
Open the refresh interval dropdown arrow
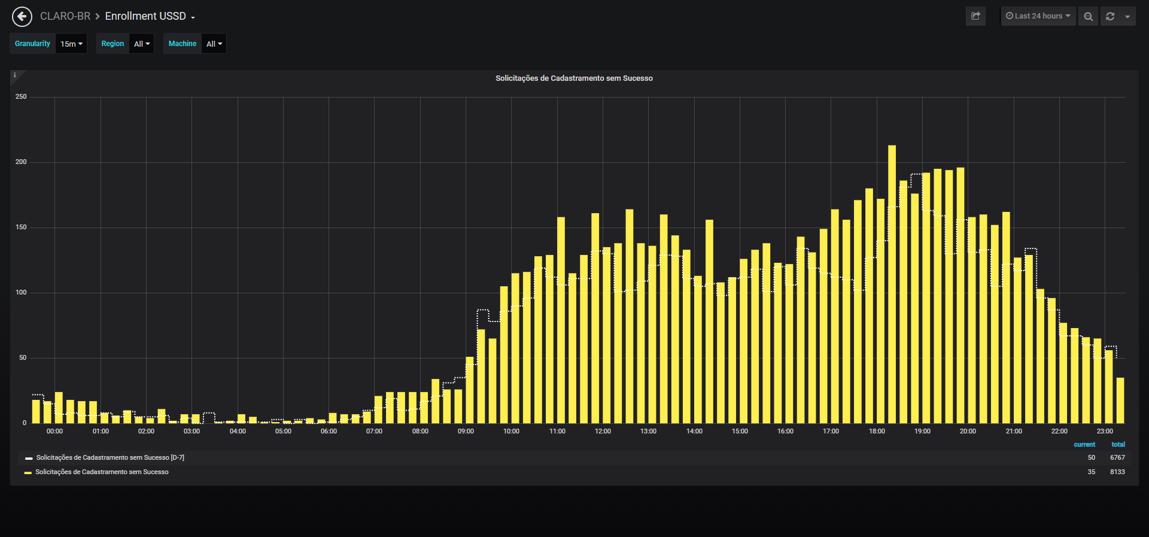coord(1127,16)
